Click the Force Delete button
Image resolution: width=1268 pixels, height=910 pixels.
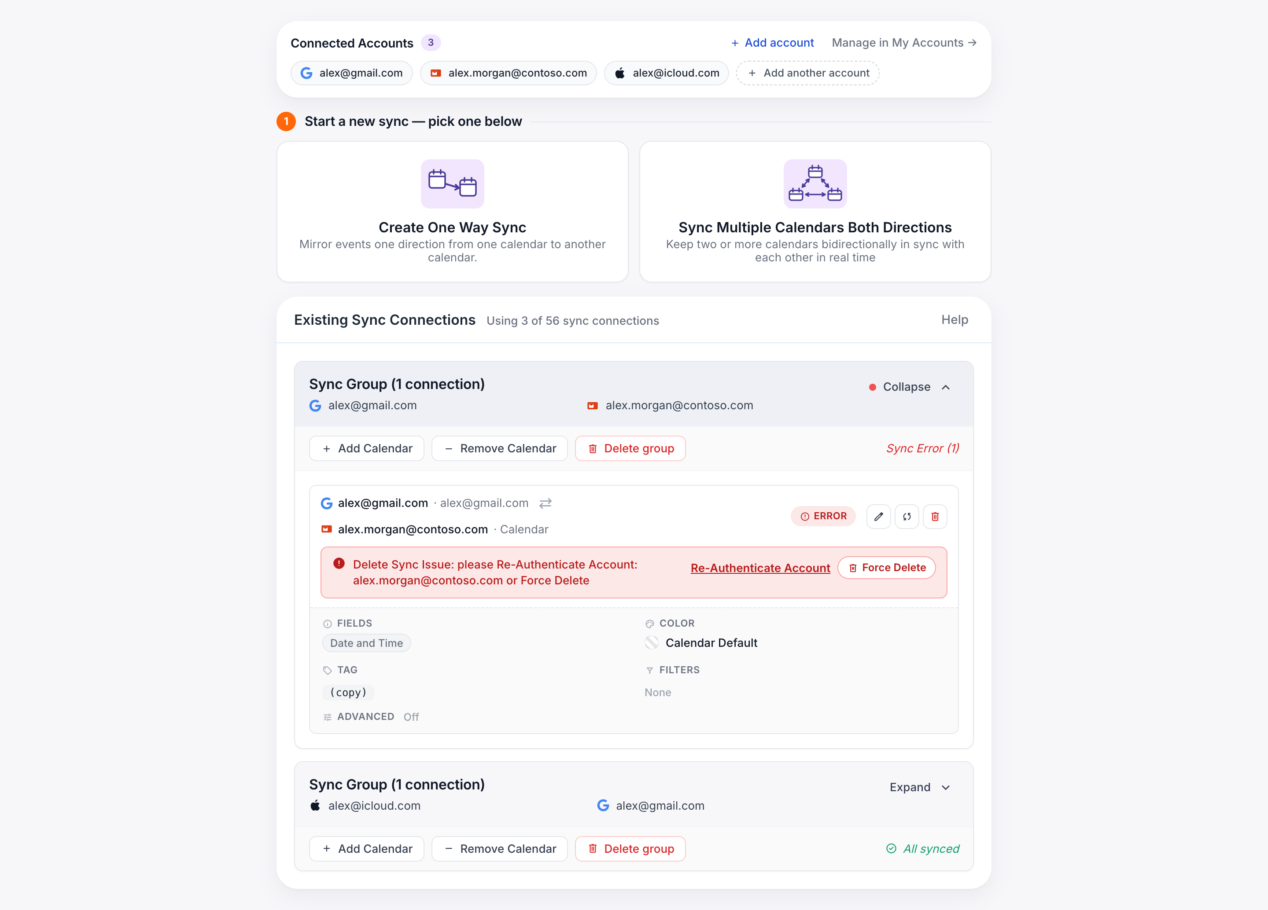tap(887, 568)
